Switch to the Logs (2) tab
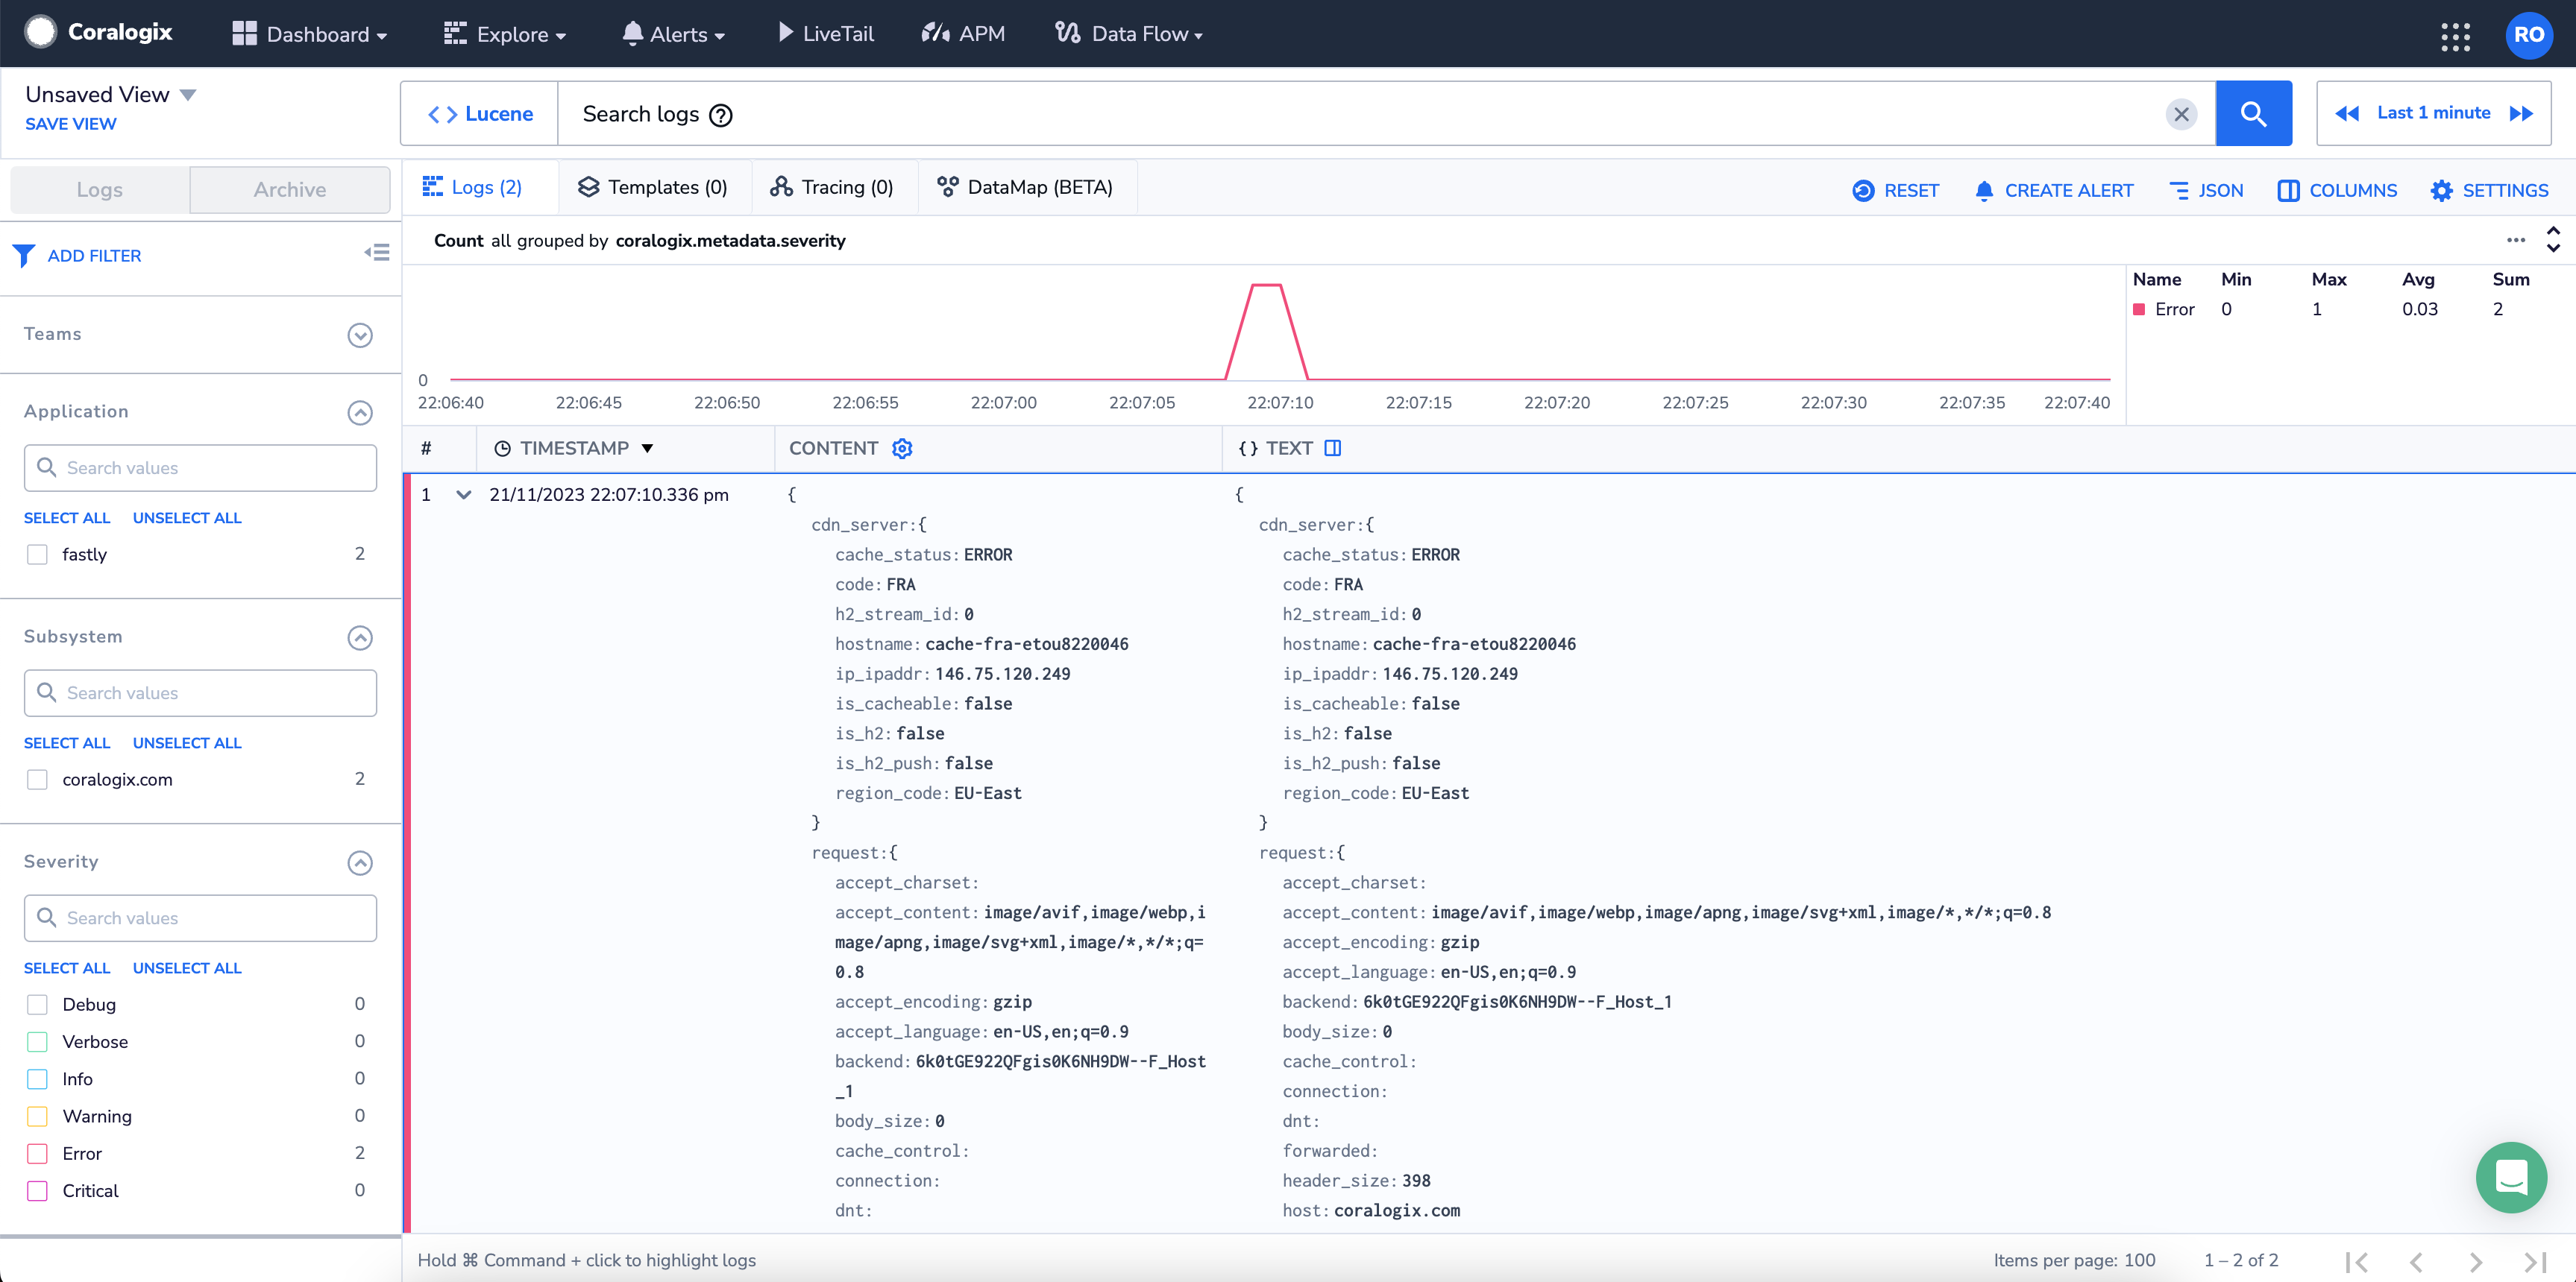 click(x=473, y=187)
